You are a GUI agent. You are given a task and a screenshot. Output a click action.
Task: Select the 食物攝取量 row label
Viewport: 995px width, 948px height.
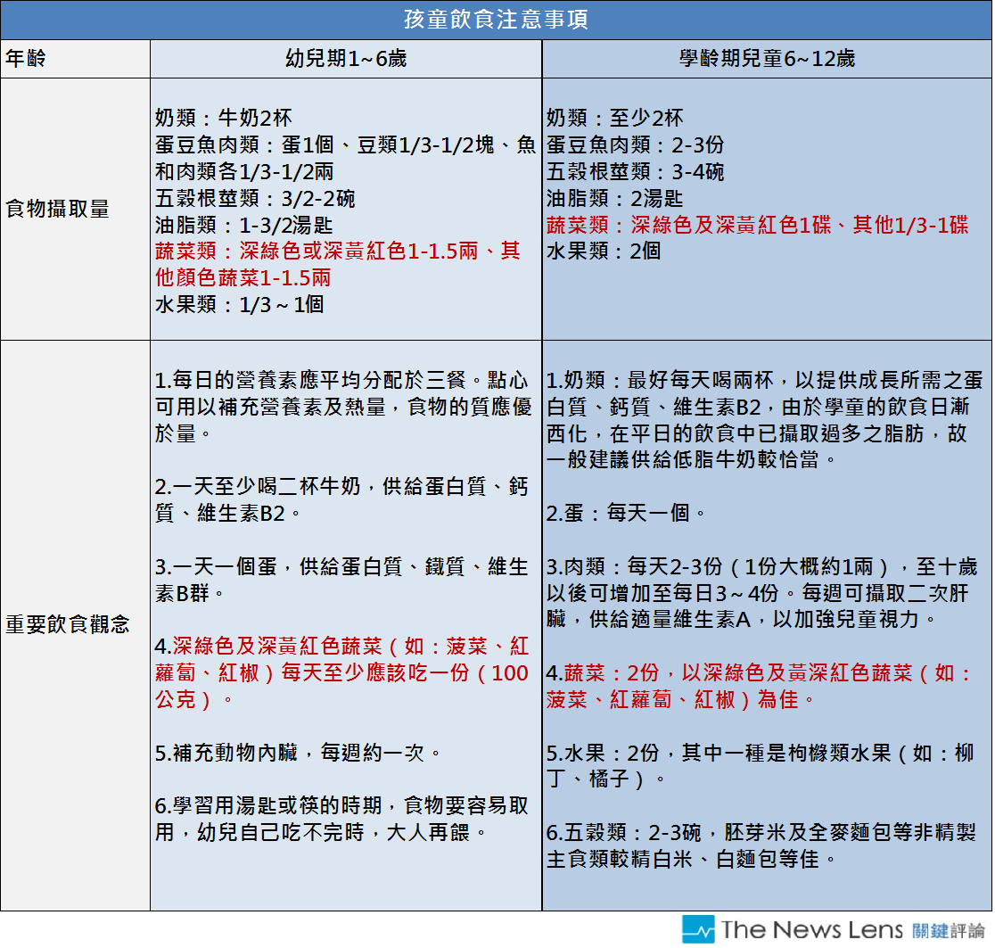point(57,210)
